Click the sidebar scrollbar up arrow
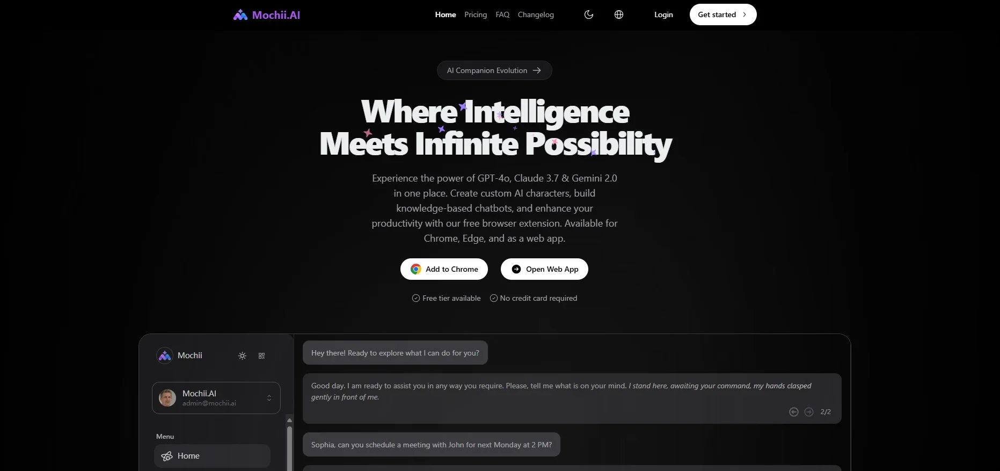The height and width of the screenshot is (471, 1000). [289, 420]
